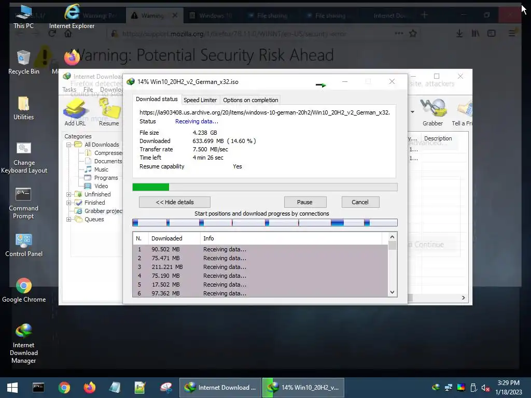The image size is (531, 398).
Task: Open Firefox from taskbar
Action: (90, 388)
